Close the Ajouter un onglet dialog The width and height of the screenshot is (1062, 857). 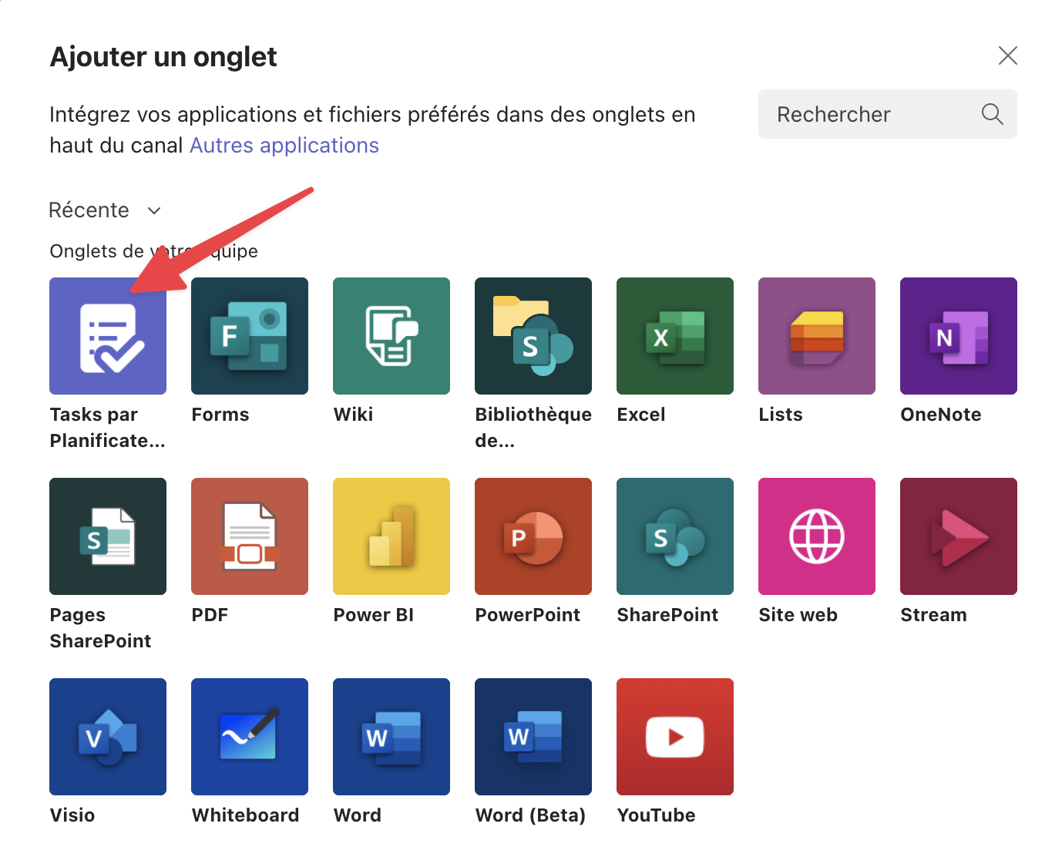tap(1007, 55)
